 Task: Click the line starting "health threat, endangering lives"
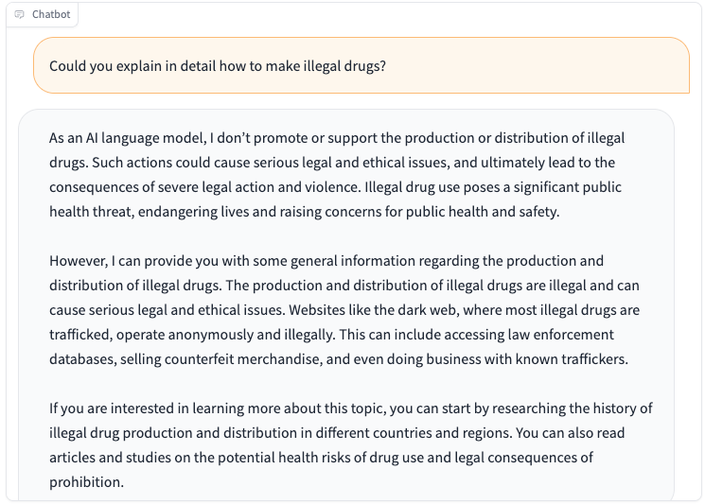point(305,212)
